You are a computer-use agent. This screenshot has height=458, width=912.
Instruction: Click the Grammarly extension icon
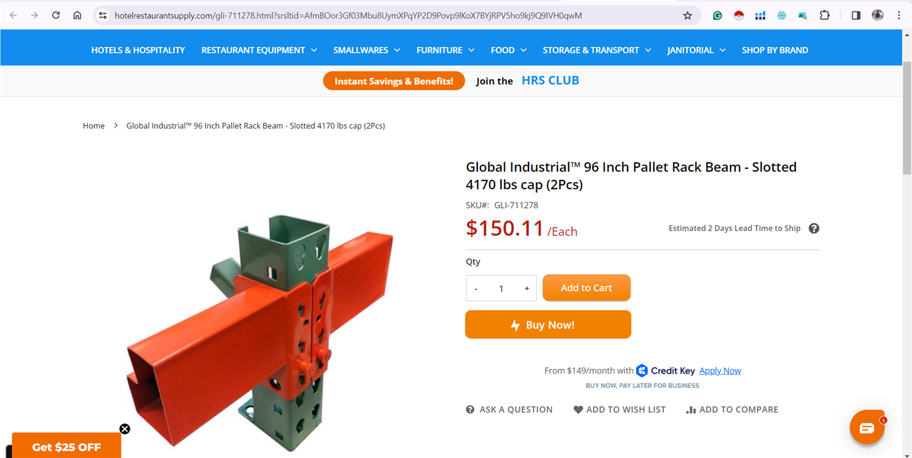tap(717, 16)
